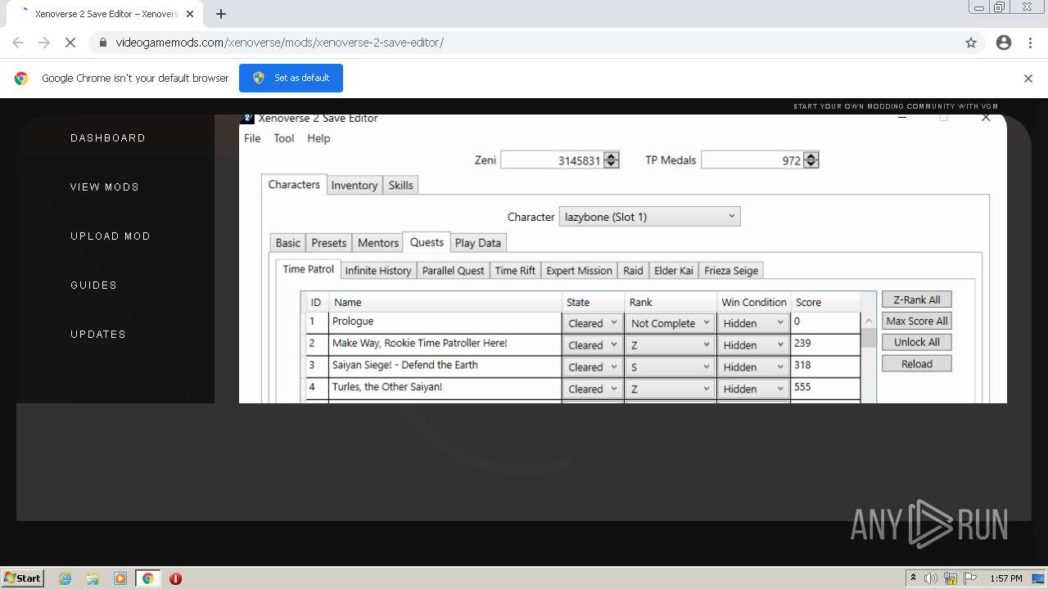Select the Expert Mission tab
The width and height of the screenshot is (1048, 589).
(579, 271)
